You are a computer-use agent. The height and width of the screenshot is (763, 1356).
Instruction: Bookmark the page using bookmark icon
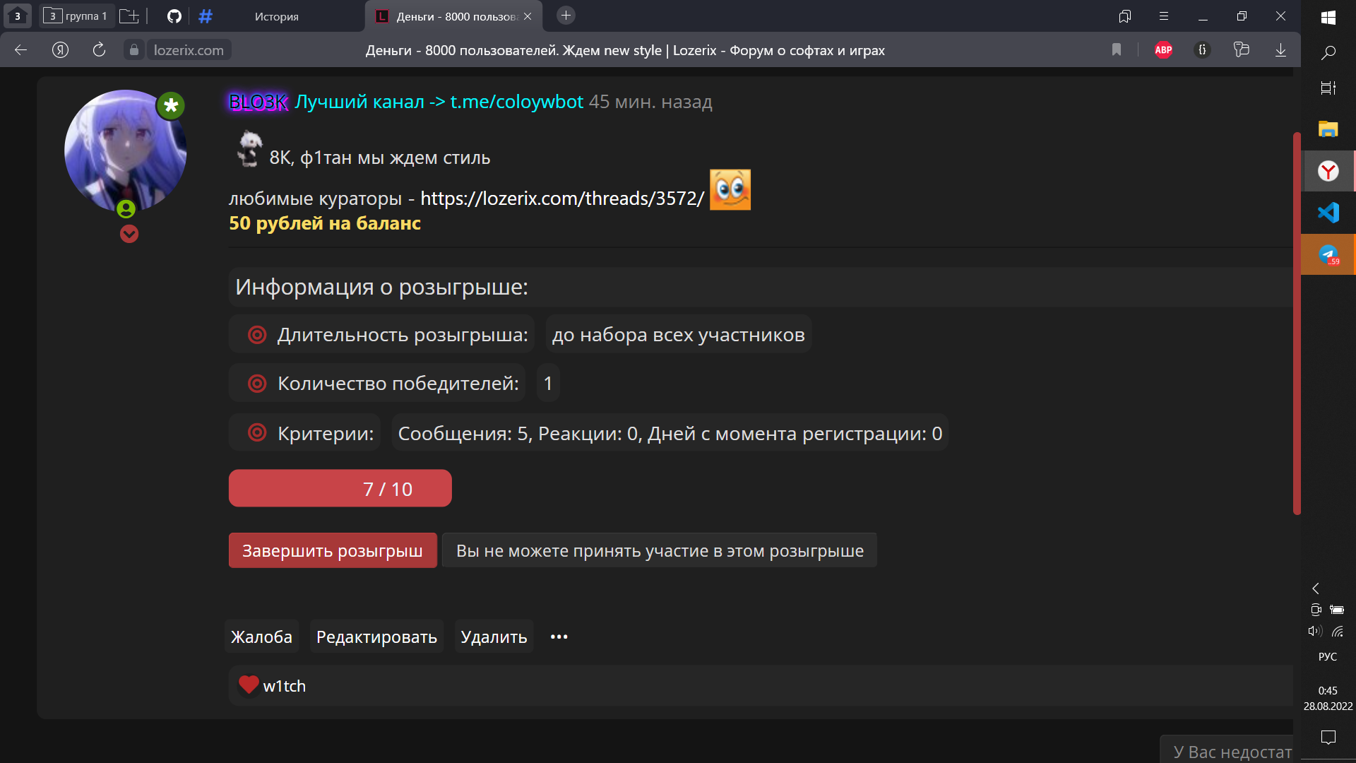point(1117,50)
